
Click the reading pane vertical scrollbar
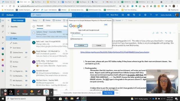179,46
